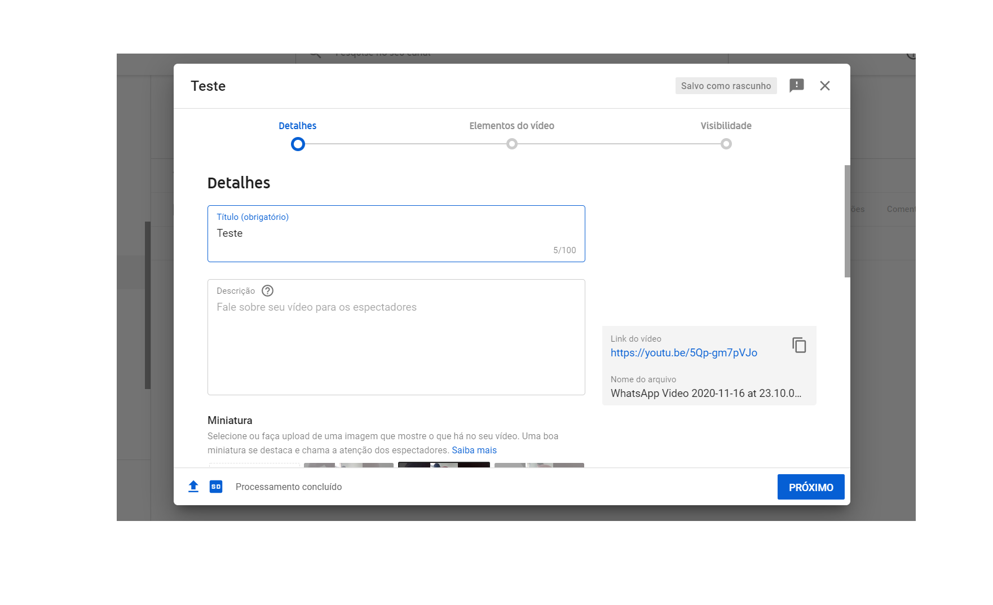Click the Detalhes section heading
This screenshot has width=993, height=605.
239,183
